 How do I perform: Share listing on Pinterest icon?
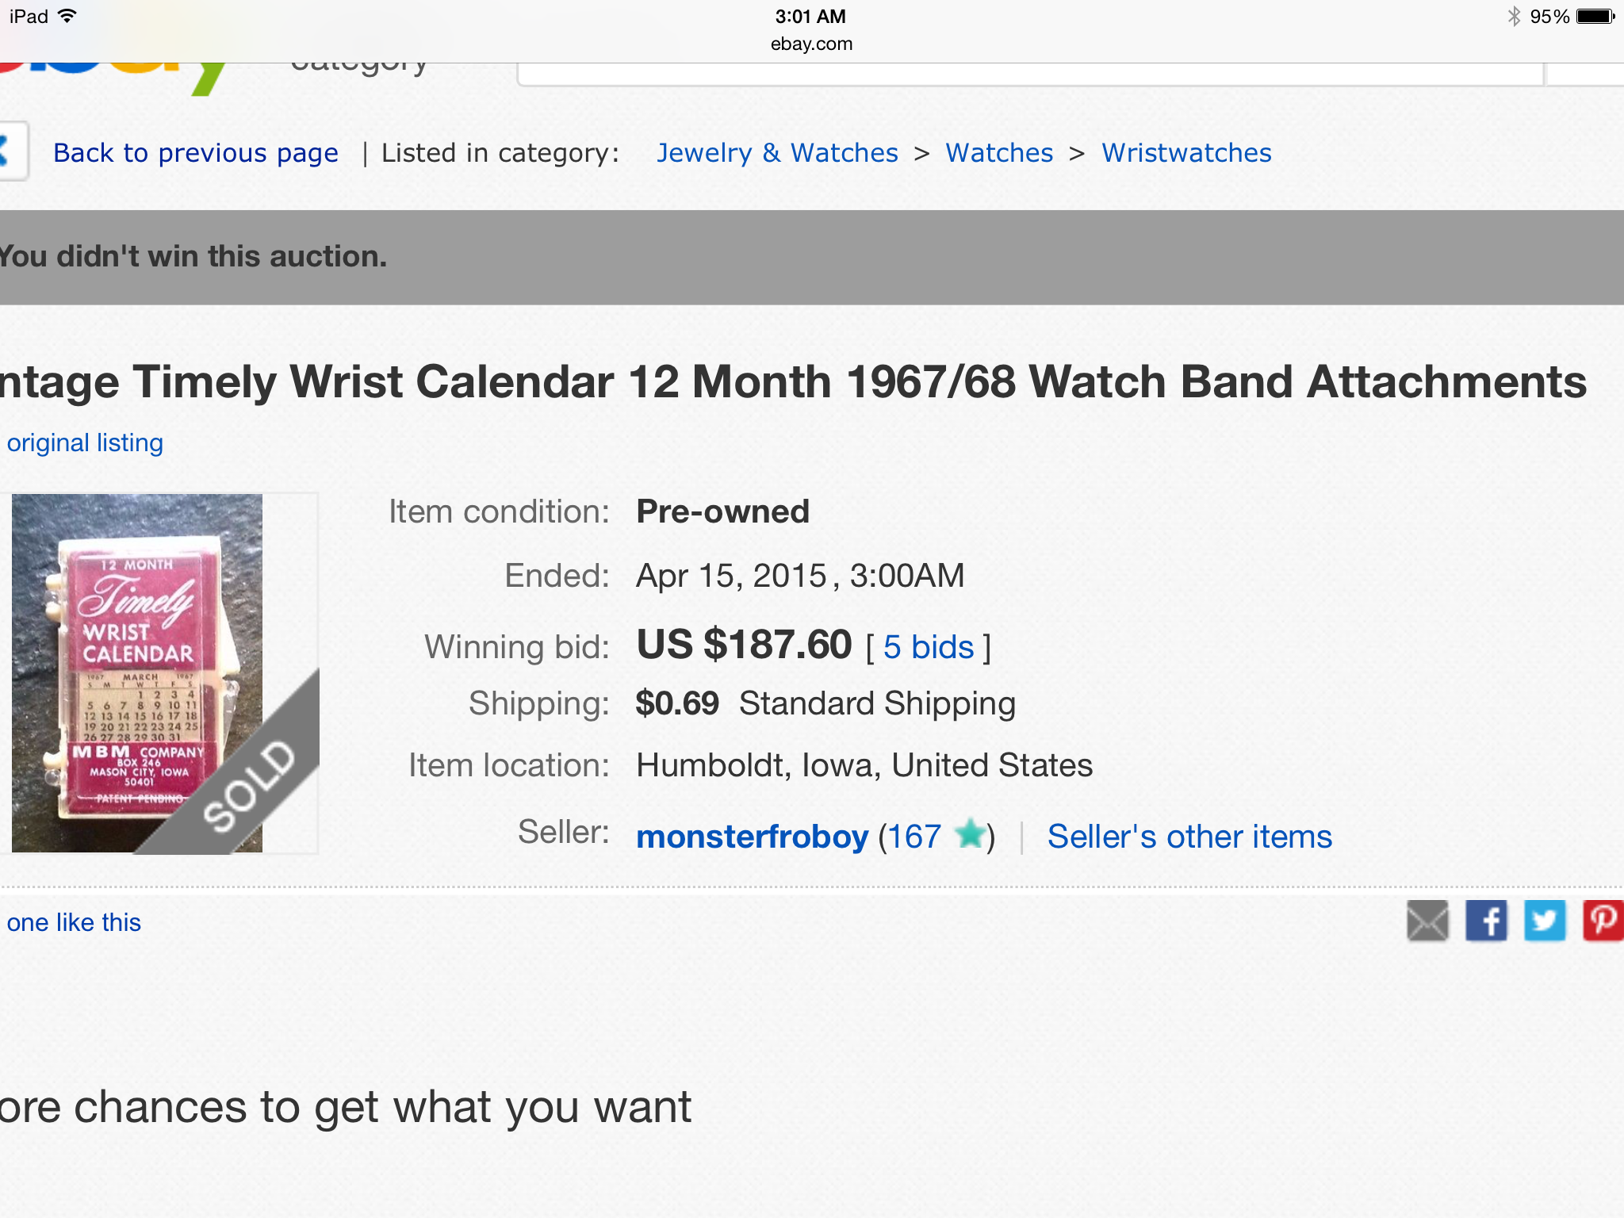click(1603, 921)
